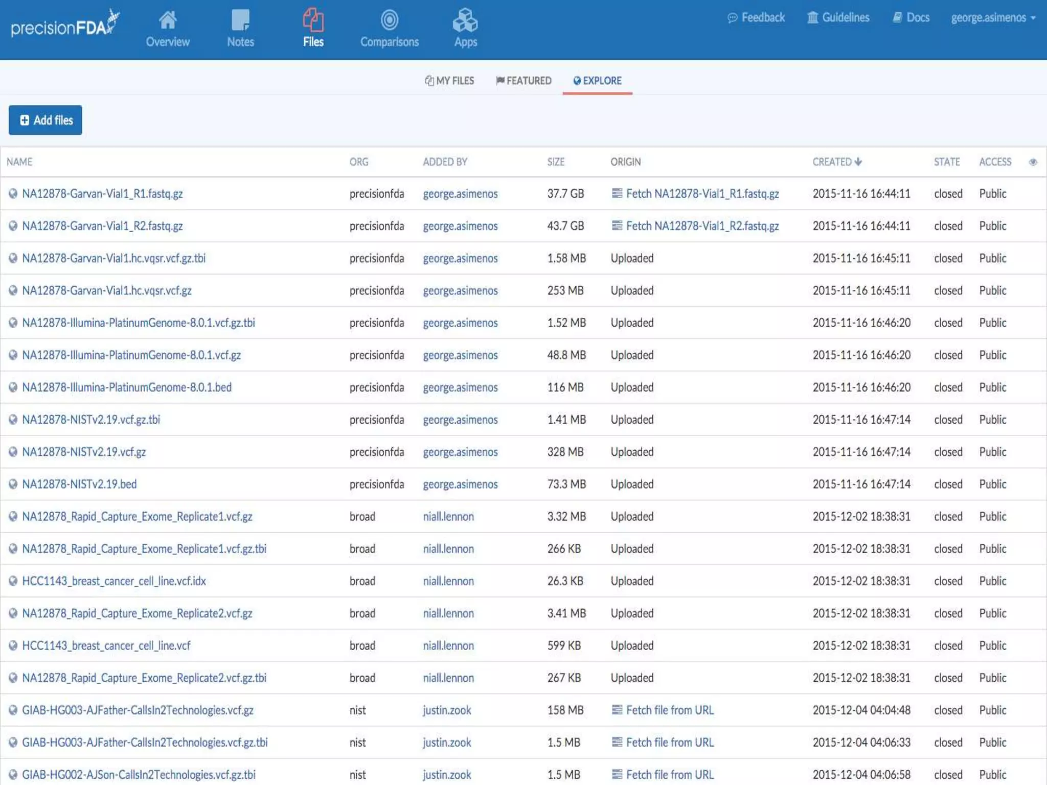Open the Apps cubes icon

[x=465, y=20]
